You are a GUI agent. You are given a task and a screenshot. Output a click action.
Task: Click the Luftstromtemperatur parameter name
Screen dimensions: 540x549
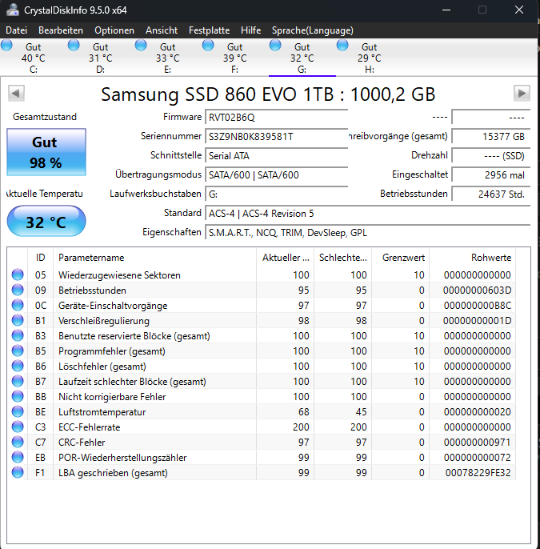tap(102, 412)
